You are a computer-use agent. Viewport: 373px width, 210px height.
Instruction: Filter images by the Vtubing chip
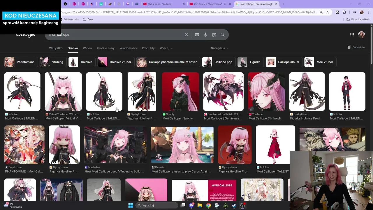point(53,62)
